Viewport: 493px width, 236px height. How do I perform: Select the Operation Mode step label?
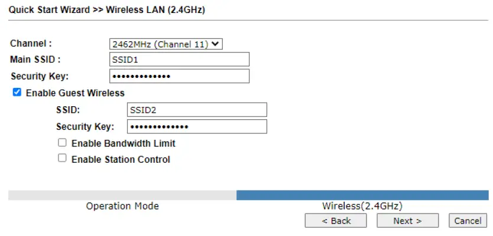point(122,206)
